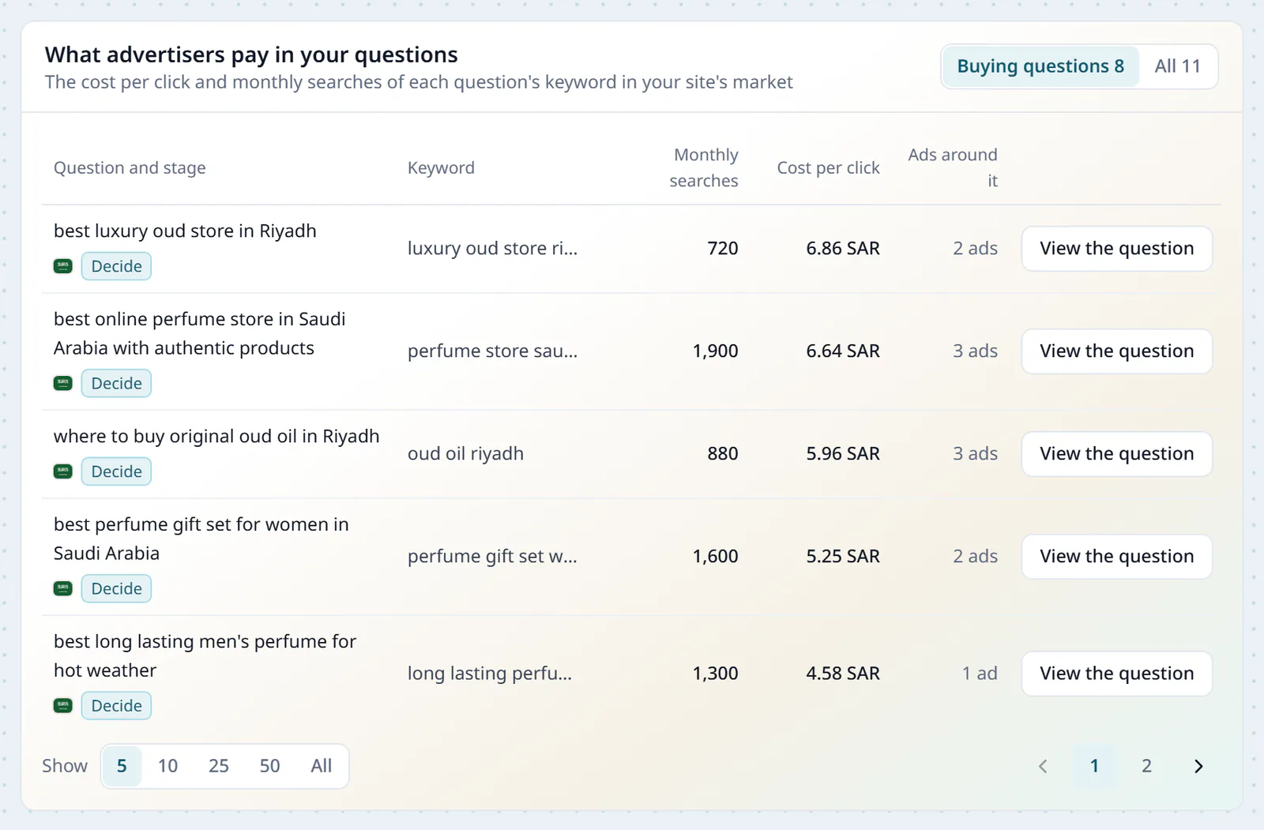
Task: View the question for perfume gift set row
Action: point(1116,557)
